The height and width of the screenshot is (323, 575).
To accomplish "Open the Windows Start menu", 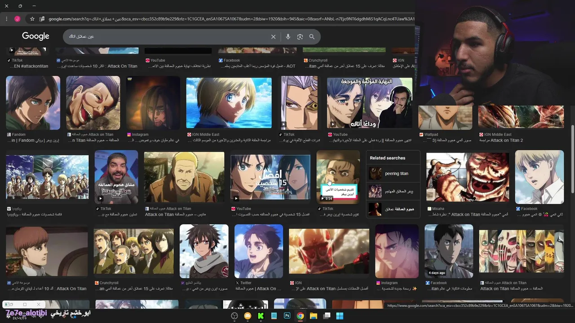I will coord(340,316).
